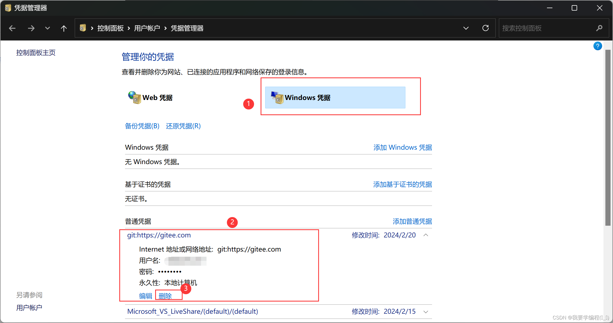Click 删除 to remove gitee credential

click(x=165, y=296)
